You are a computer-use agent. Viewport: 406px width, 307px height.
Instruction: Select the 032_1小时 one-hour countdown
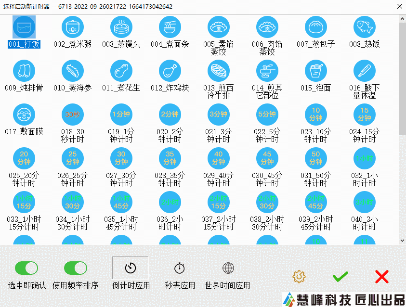coord(364,159)
